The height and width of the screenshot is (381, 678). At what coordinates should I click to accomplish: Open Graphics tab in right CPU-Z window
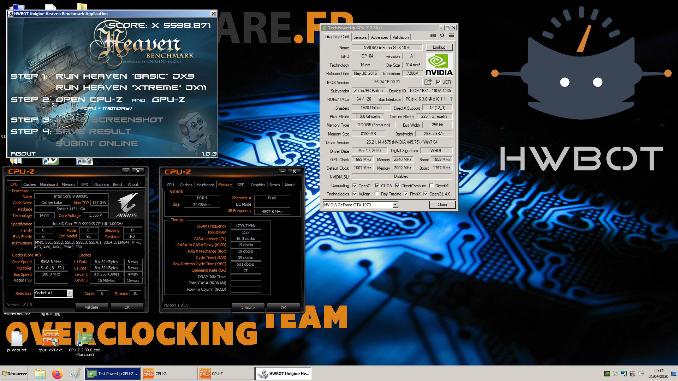point(258,185)
